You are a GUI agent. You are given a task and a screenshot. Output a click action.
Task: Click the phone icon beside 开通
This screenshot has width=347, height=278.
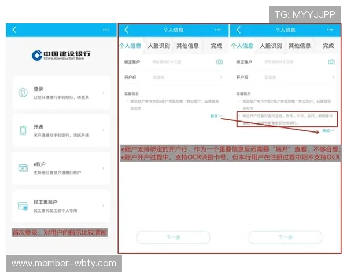coord(23,130)
